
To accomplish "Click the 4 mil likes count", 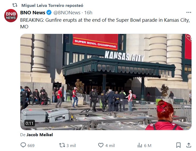I will click(x=110, y=145).
